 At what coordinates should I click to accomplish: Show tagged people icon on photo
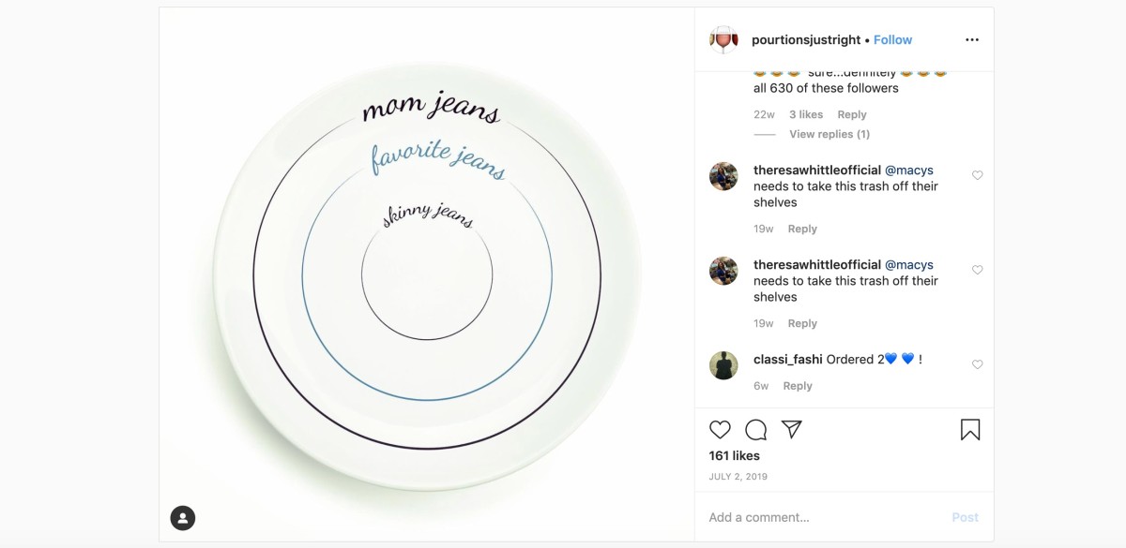(183, 517)
